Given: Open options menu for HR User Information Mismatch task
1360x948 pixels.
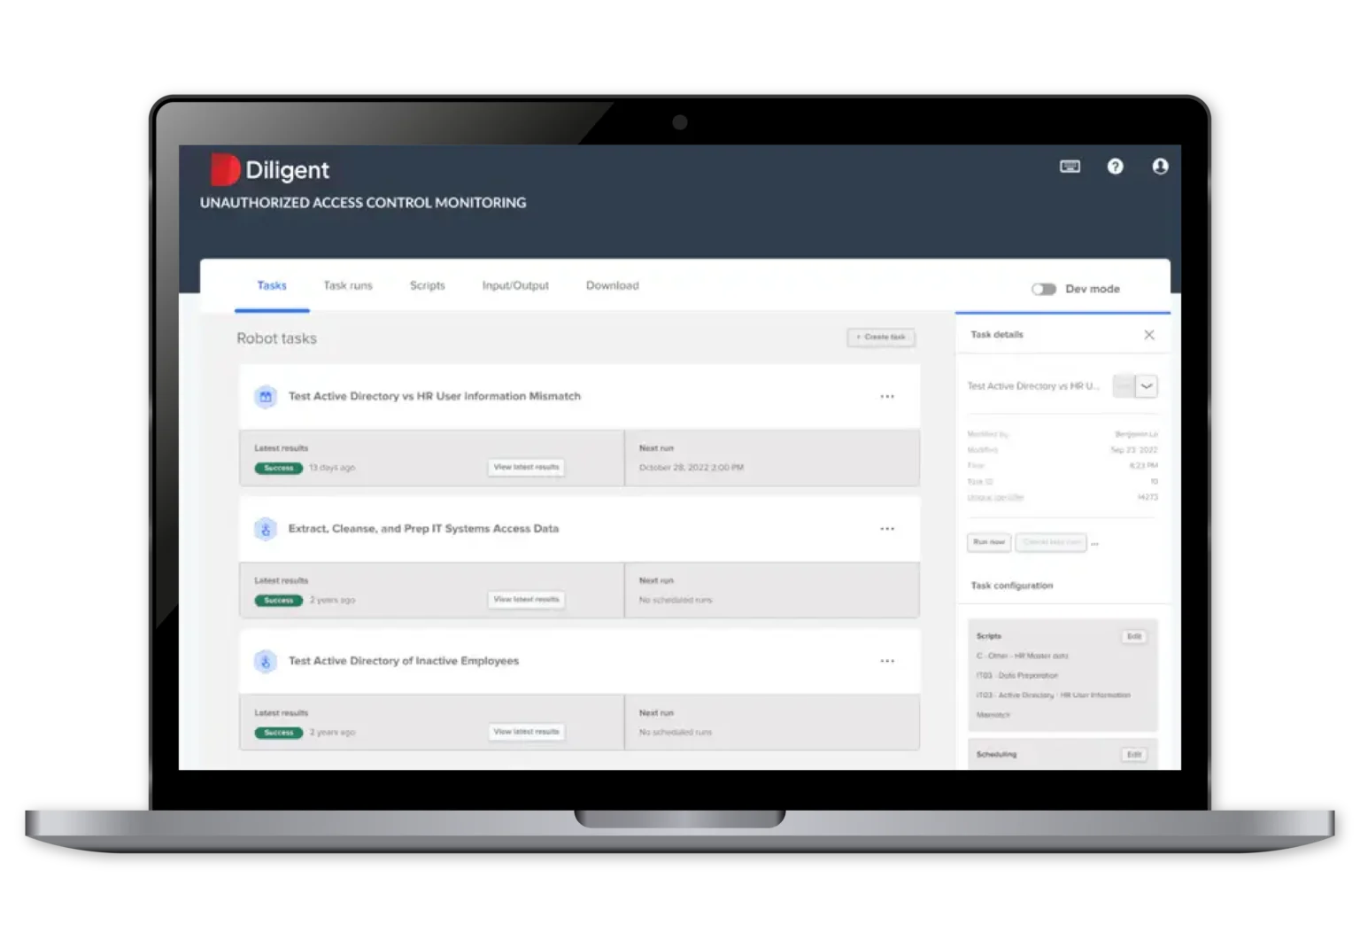Looking at the screenshot, I should point(887,396).
